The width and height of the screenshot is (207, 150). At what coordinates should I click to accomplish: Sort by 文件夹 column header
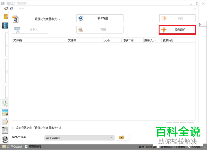pyautogui.click(x=85, y=40)
